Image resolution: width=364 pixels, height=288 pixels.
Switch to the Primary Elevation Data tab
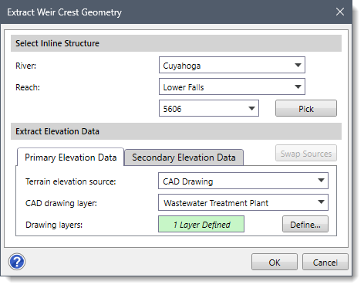70,157
